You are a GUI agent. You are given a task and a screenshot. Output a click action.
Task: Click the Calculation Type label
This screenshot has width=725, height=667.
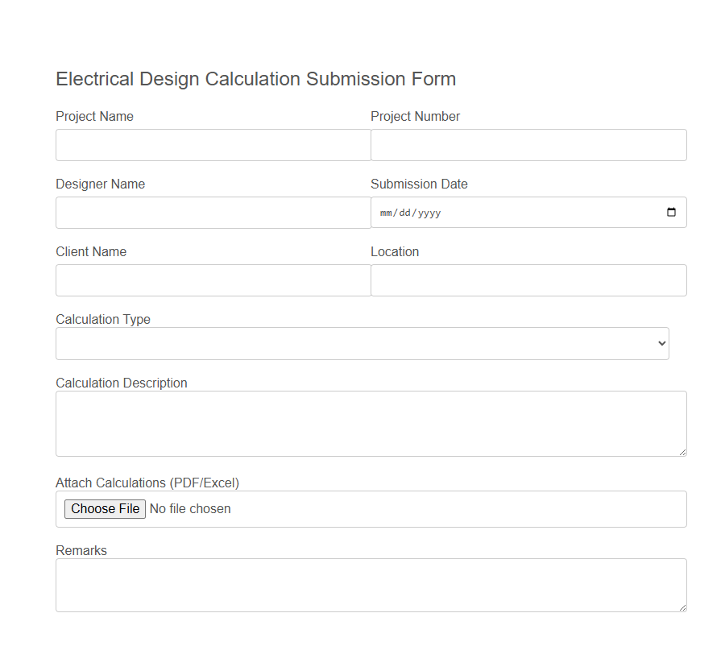(x=102, y=319)
